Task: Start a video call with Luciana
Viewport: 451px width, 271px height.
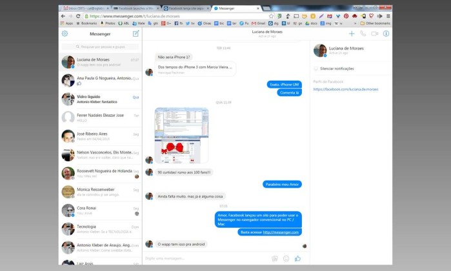Action: point(374,34)
